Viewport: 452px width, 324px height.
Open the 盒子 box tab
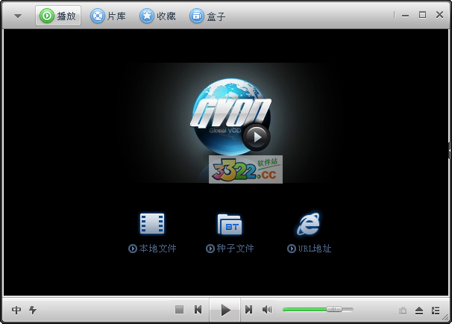[x=207, y=16]
